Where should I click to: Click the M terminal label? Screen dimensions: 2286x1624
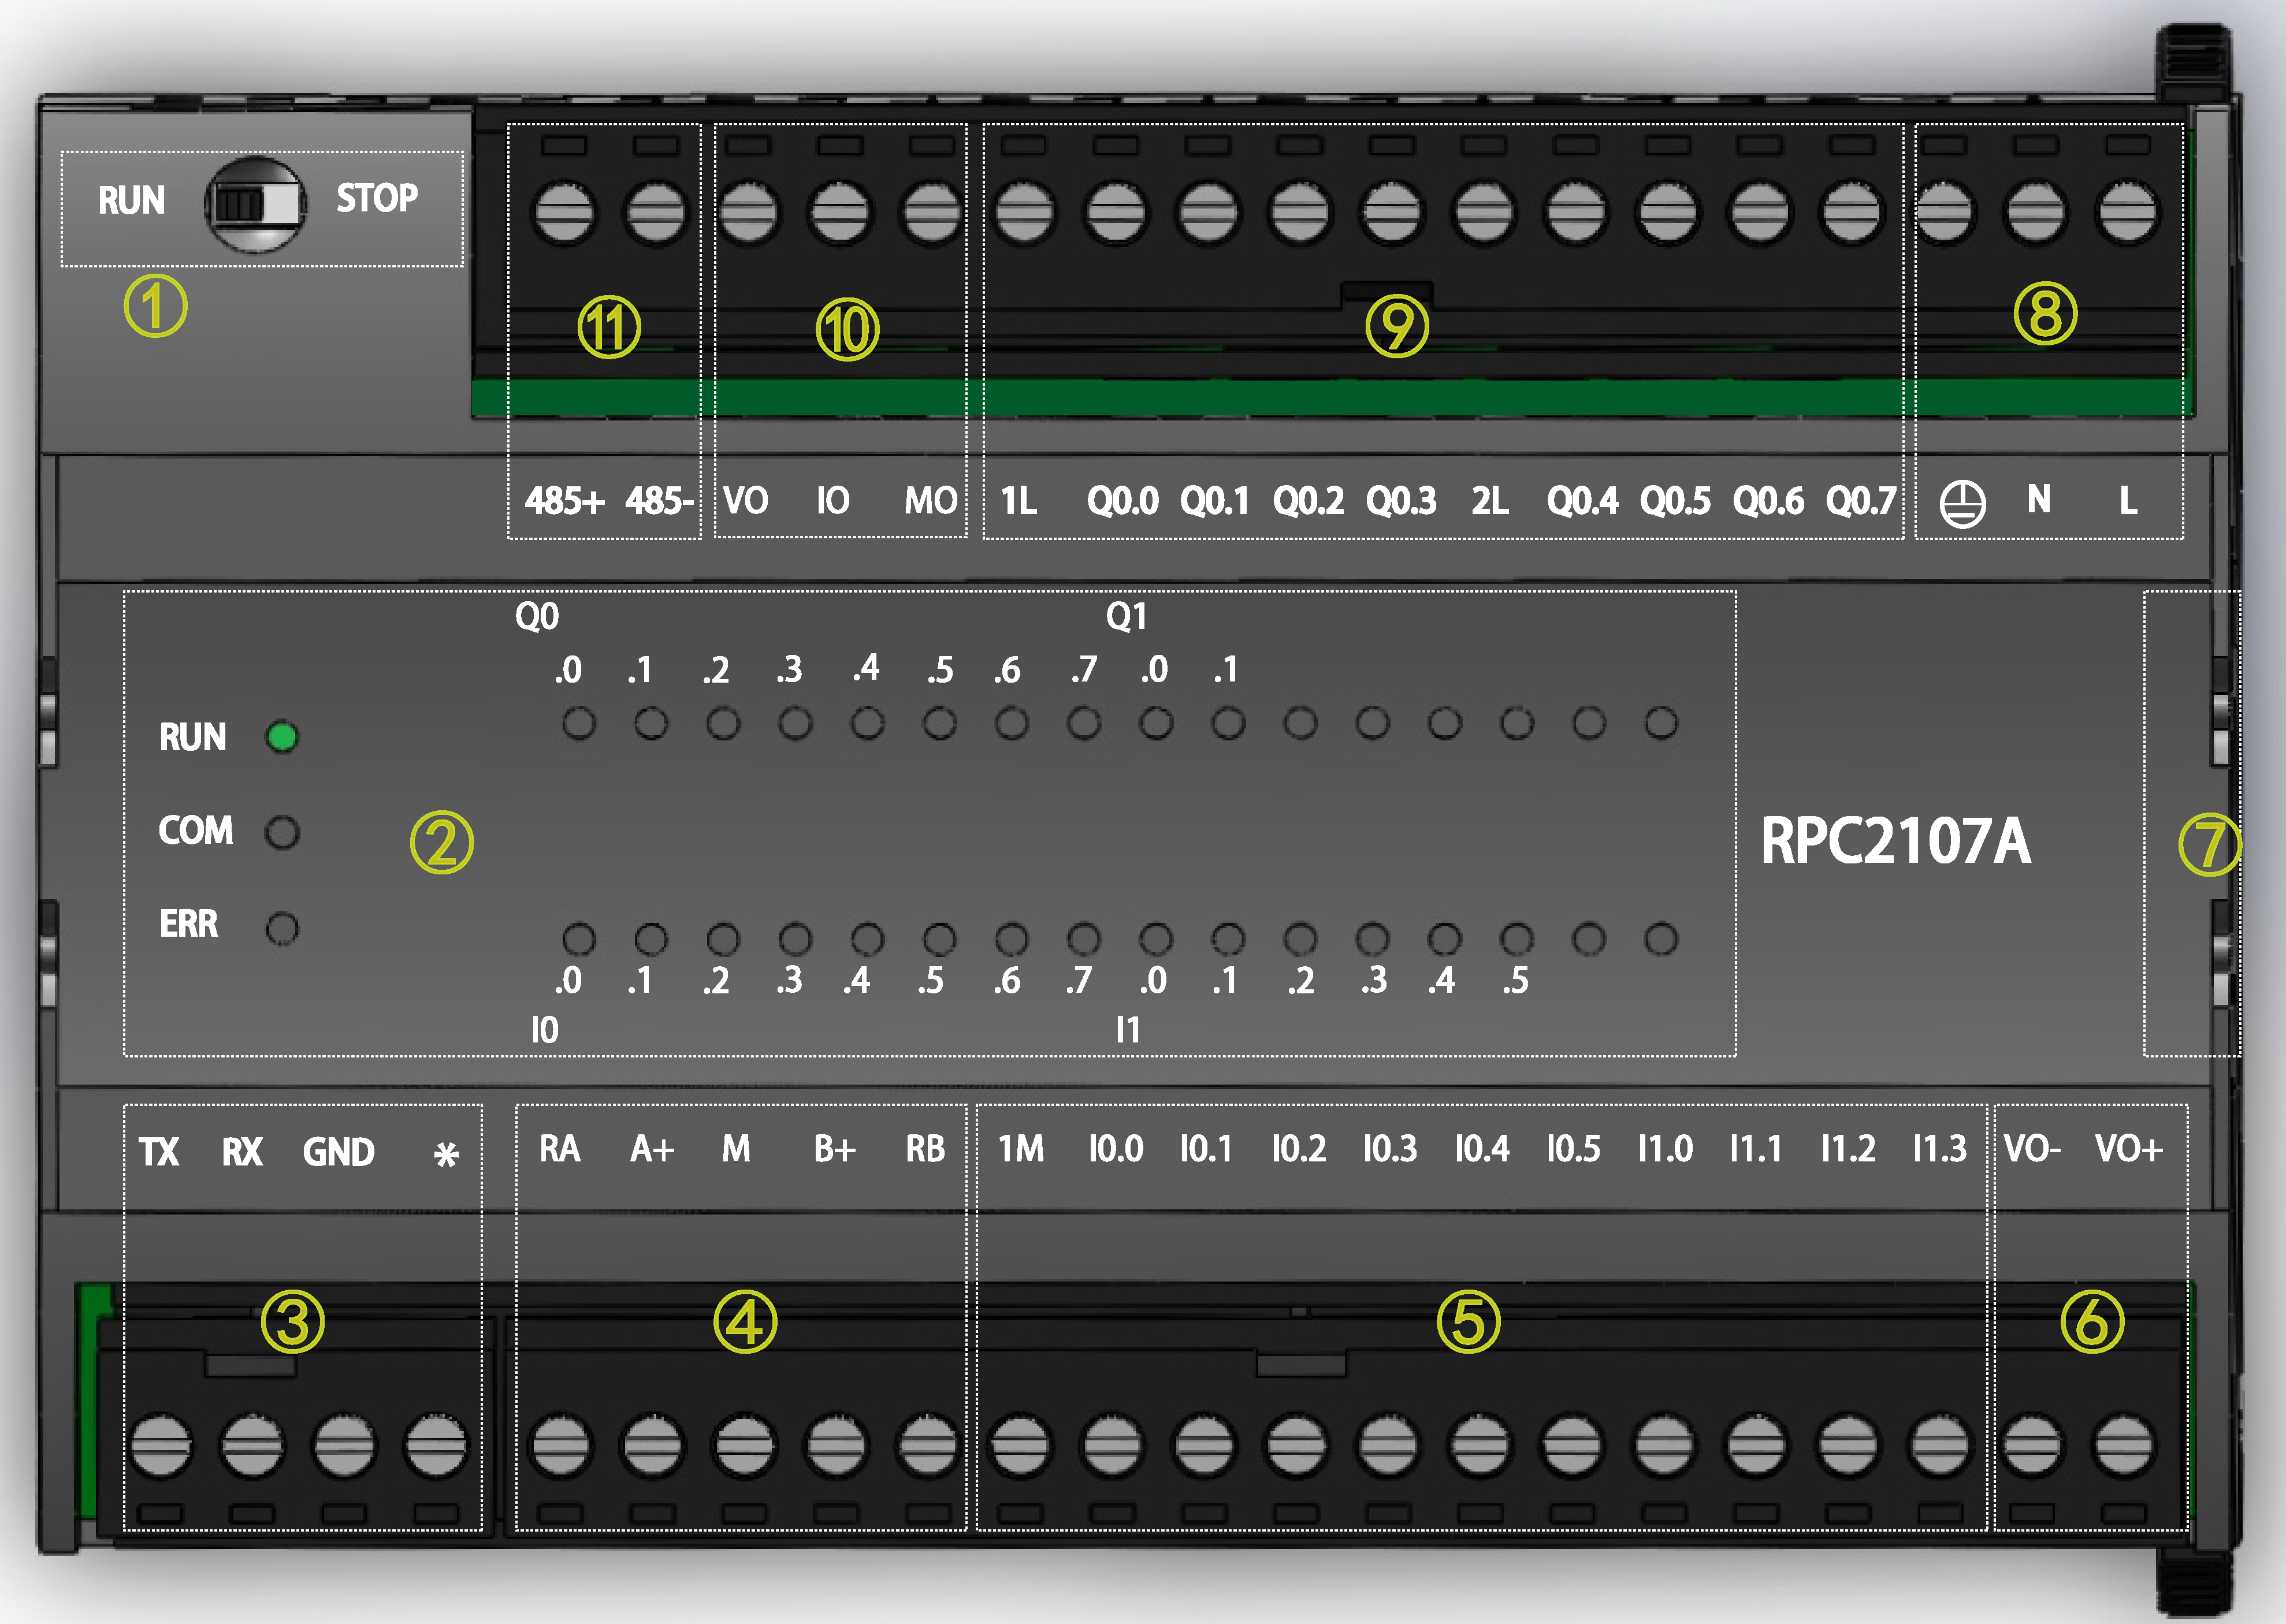tap(737, 1148)
